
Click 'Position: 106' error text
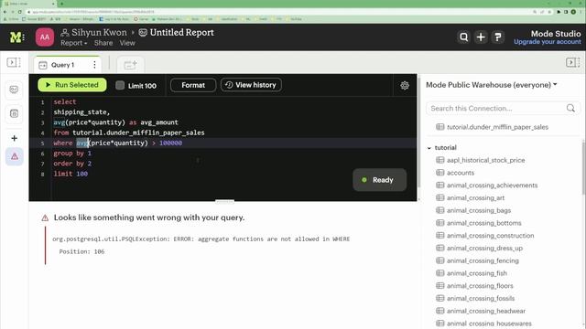(x=81, y=252)
